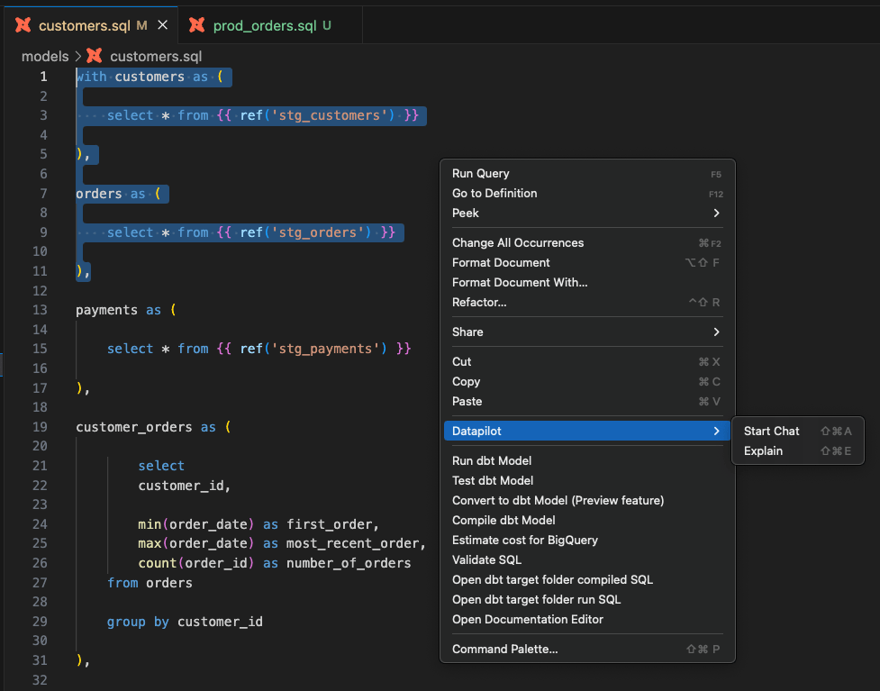Click line number 1 in the gutter

(43, 77)
